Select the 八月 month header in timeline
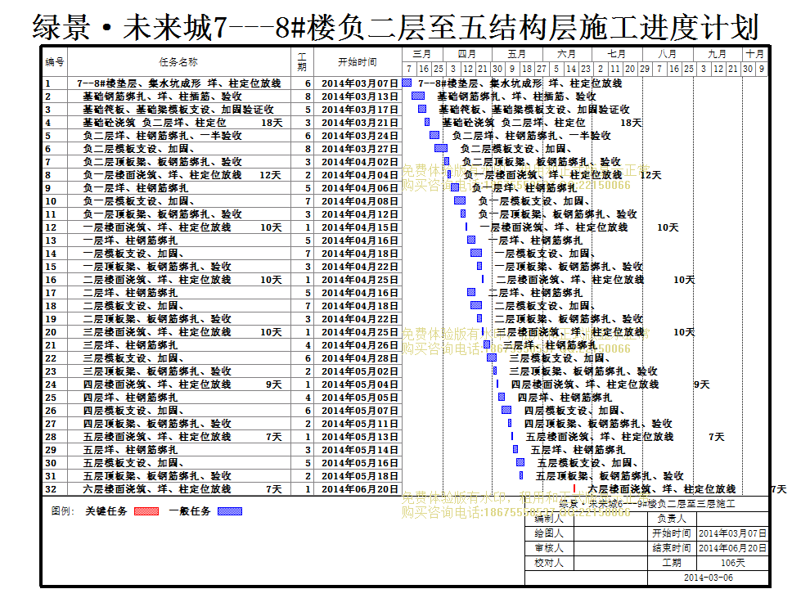Image resolution: width=810 pixels, height=598 pixels. (667, 54)
